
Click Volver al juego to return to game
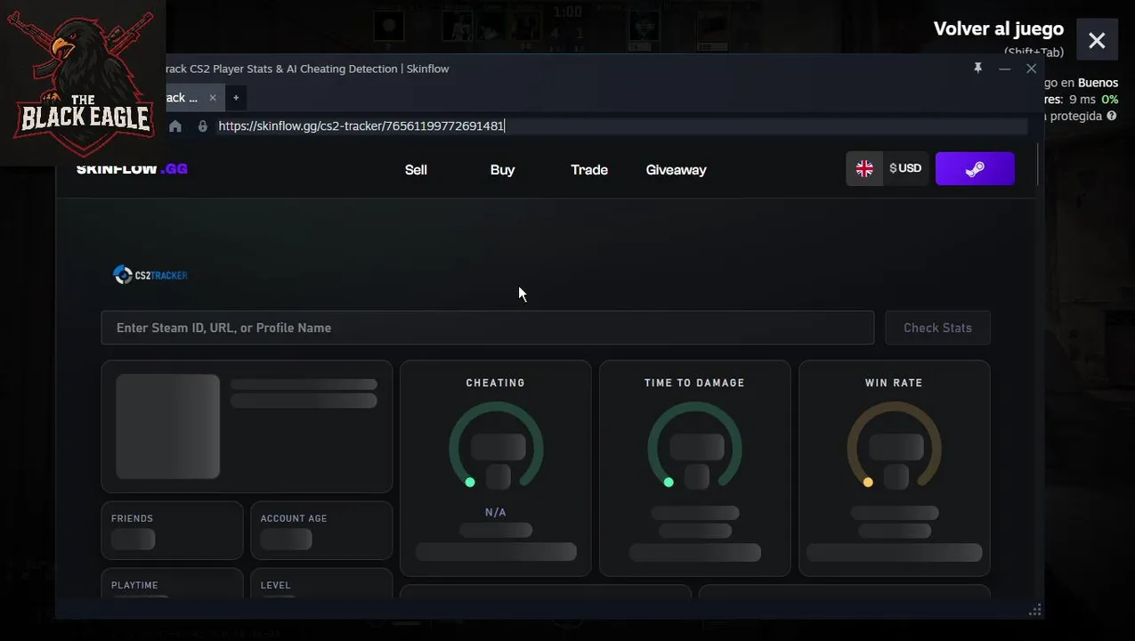tap(999, 28)
